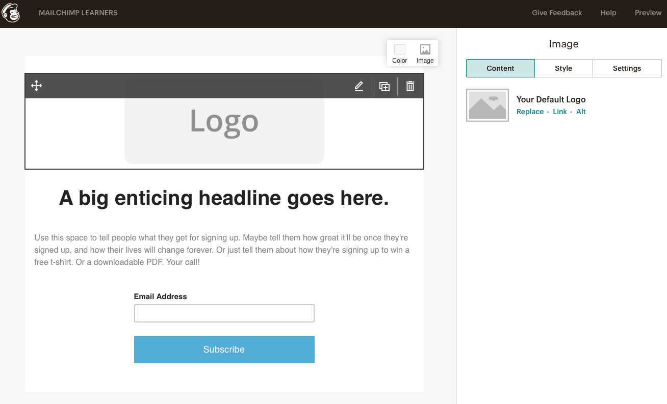
Task: Open the background Image option
Action: pyautogui.click(x=425, y=53)
